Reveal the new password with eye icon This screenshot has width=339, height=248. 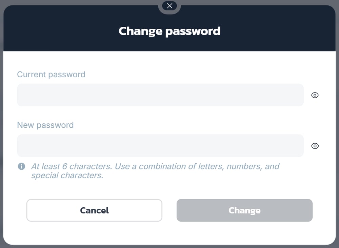click(315, 146)
